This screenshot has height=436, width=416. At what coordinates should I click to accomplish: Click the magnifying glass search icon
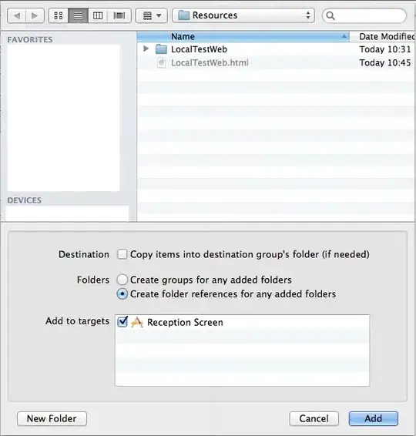[330, 16]
